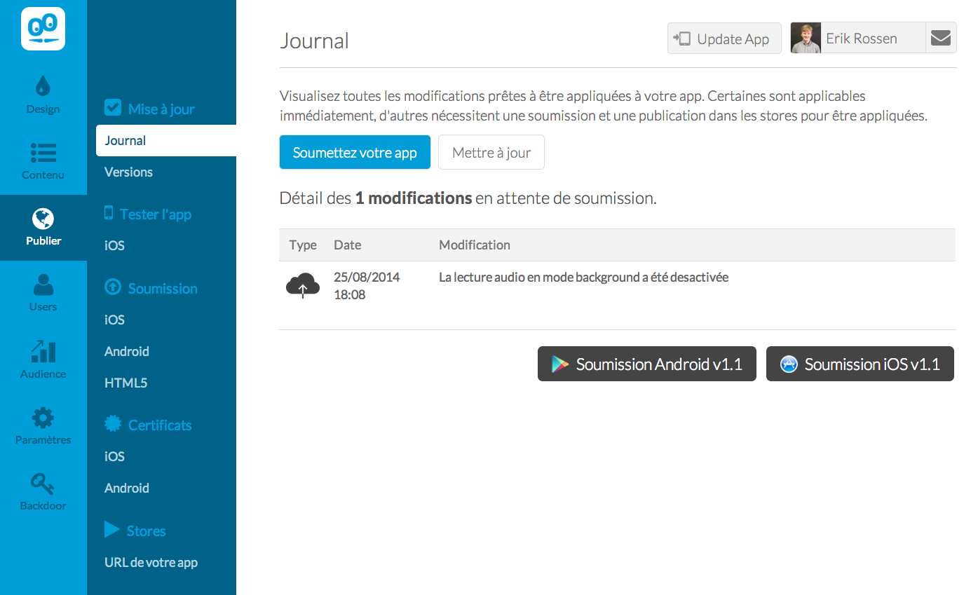The height and width of the screenshot is (595, 978).
Task: Open Android under Certificats
Action: coord(127,488)
